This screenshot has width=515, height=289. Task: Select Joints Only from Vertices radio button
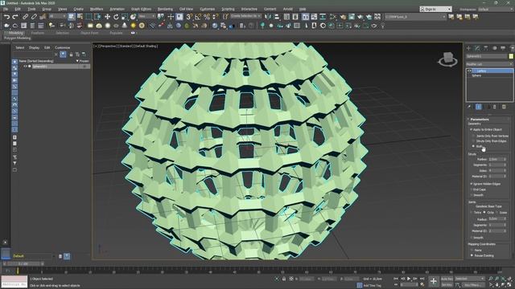[x=473, y=136]
